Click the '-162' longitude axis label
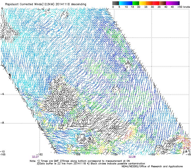This screenshot has width=191, height=168. click(x=40, y=154)
